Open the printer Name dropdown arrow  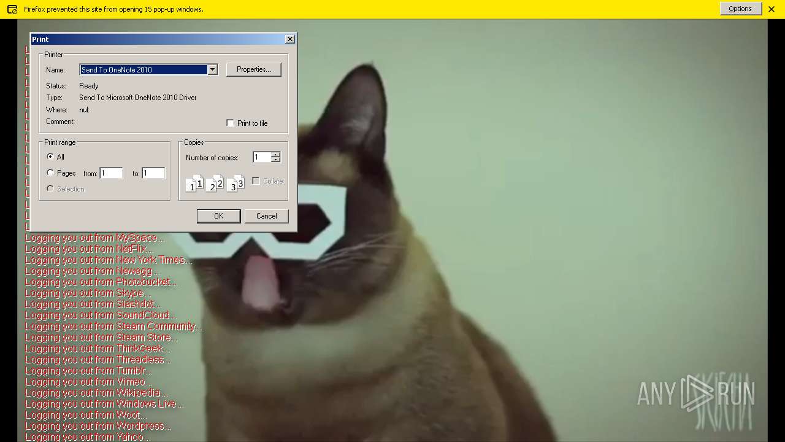pos(212,69)
